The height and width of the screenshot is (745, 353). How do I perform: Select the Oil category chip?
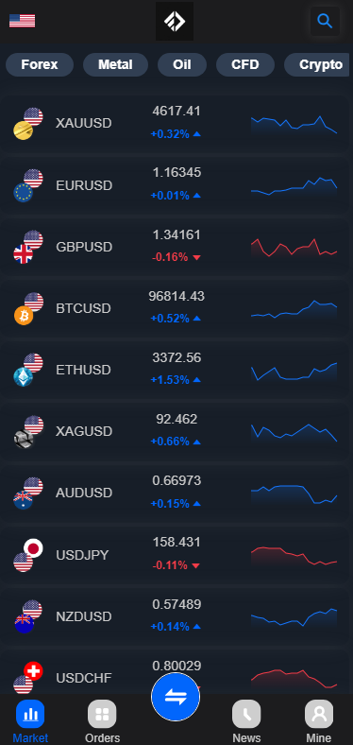tap(182, 64)
